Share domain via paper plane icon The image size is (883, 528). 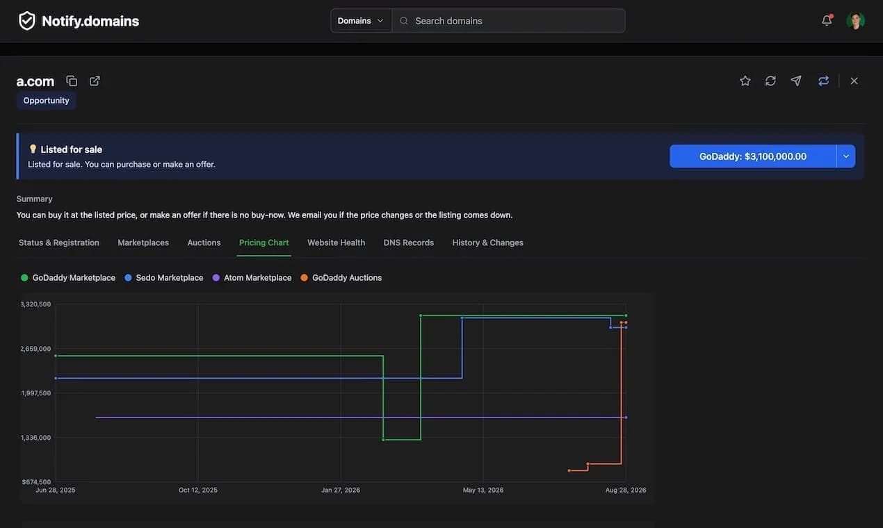coord(796,81)
